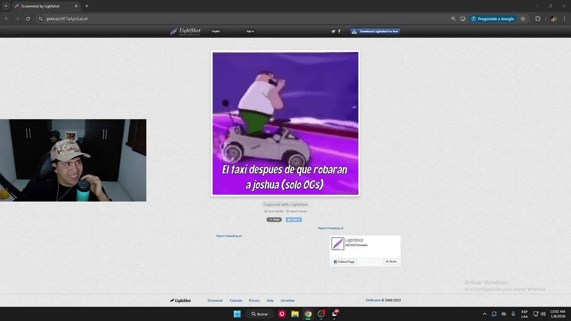Click the Buscar taskbar search box
The image size is (571, 321).
(x=259, y=314)
